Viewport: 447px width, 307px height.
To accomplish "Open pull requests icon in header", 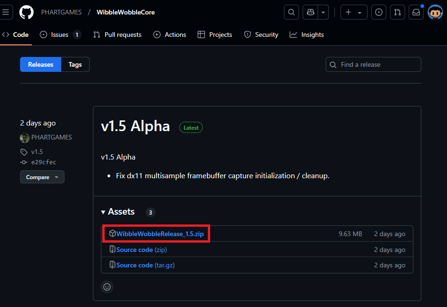I will tap(397, 12).
